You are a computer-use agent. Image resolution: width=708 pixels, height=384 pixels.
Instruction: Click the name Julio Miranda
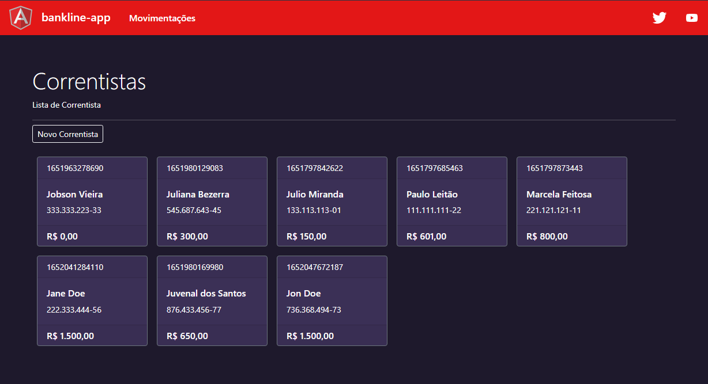click(315, 194)
